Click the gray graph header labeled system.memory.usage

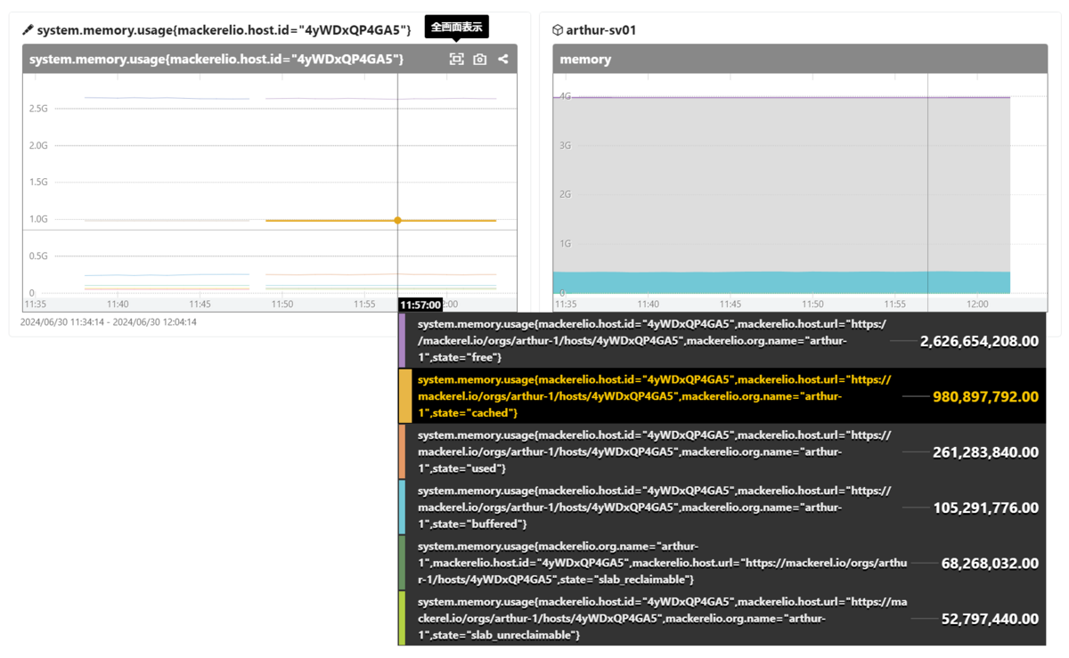point(269,59)
